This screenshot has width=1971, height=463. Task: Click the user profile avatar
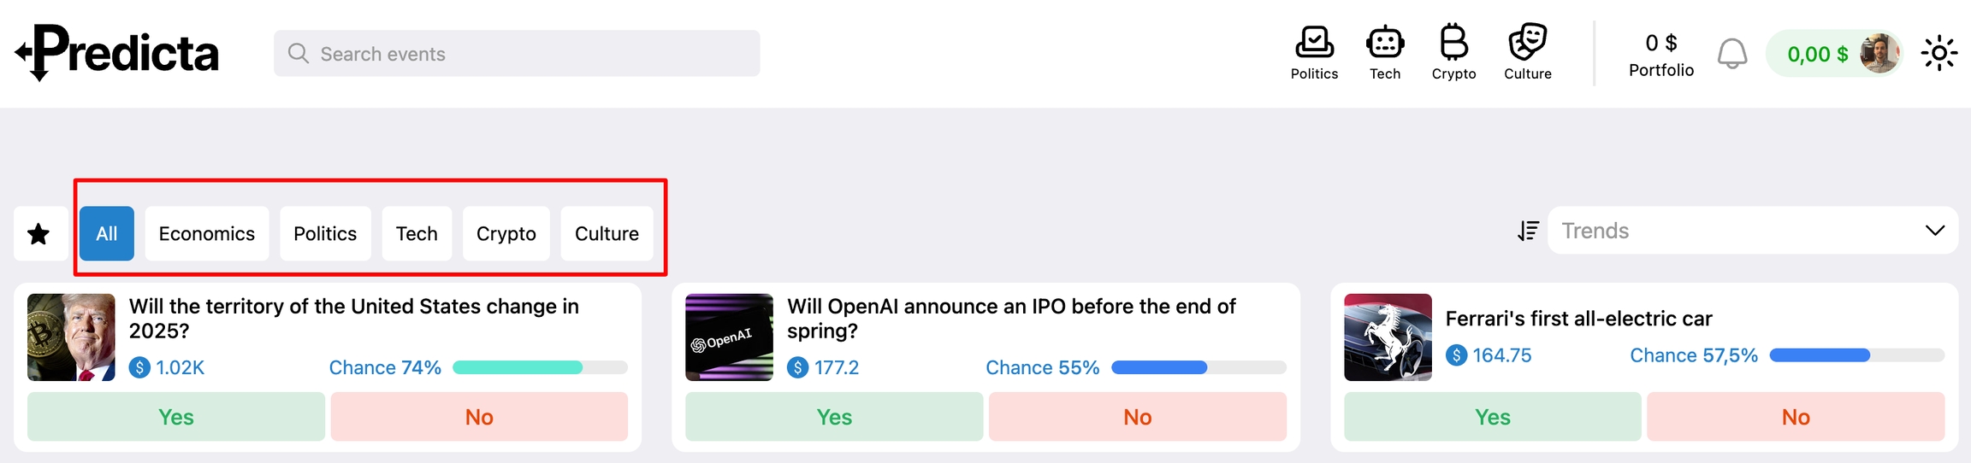[x=1879, y=54]
